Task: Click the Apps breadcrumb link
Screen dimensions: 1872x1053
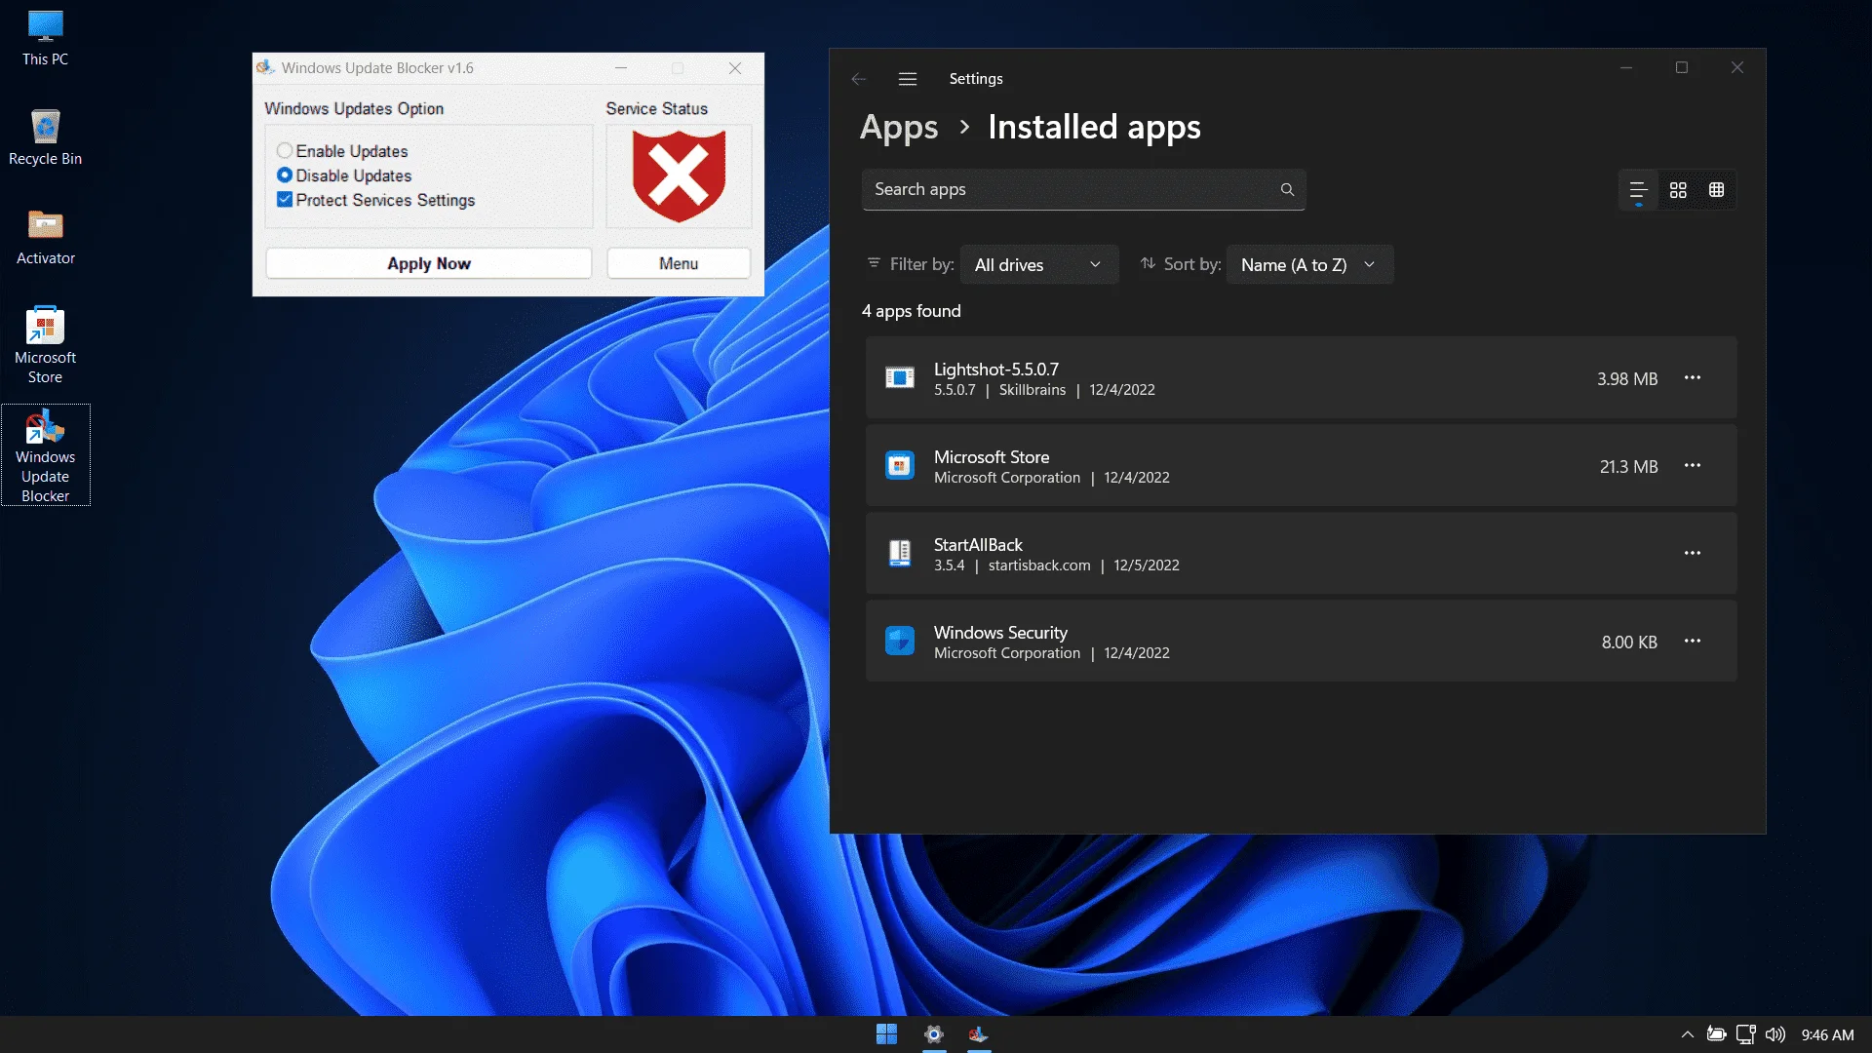Action: click(x=899, y=128)
